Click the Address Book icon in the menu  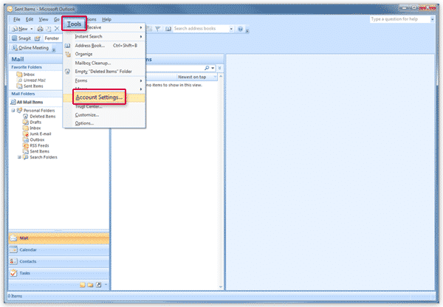click(x=68, y=46)
